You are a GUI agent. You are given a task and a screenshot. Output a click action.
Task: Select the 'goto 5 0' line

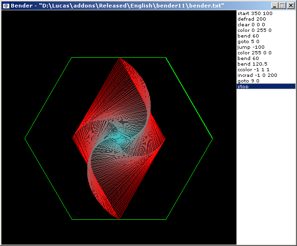click(266, 42)
